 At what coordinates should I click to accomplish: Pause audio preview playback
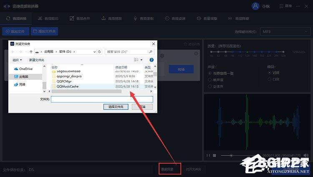208,155
